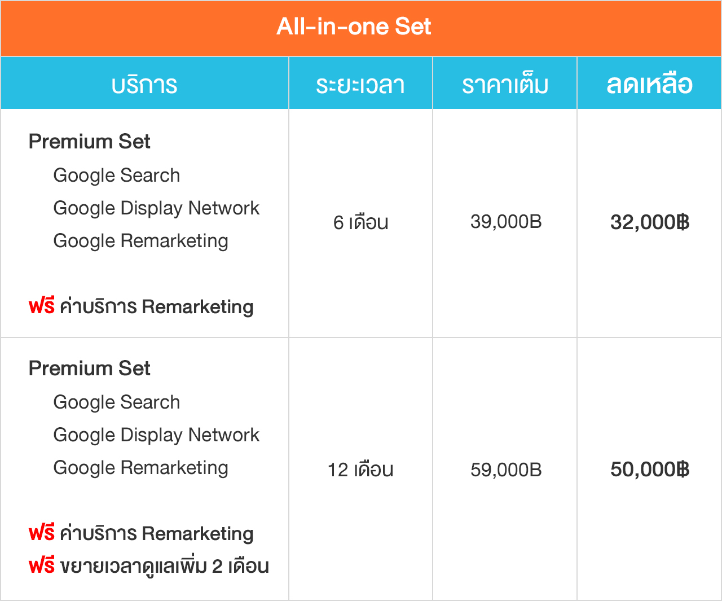The image size is (722, 601).
Task: Click "Google Display Network" in the 12-month package
Action: coord(156,435)
